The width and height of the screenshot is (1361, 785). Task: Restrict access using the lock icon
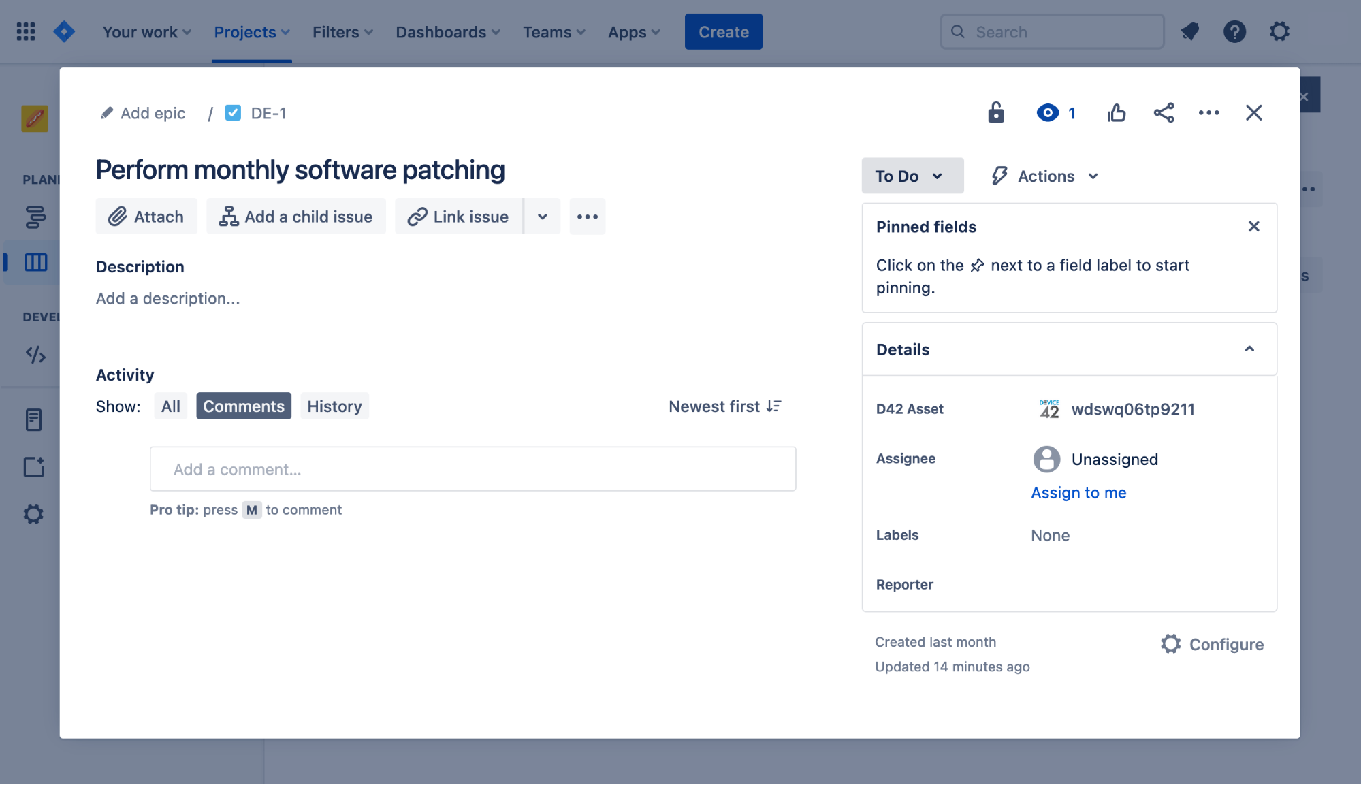(x=995, y=112)
